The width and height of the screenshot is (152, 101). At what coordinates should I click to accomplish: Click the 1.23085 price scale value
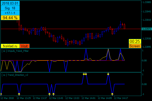[x=147, y=2]
